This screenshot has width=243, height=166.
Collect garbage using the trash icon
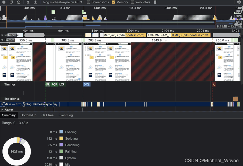[x=155, y=2]
